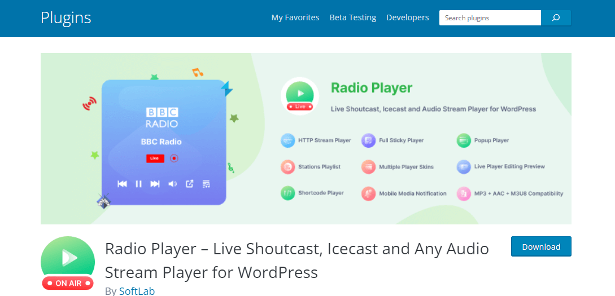Click banner subtitle 'Live Shoutcast, Icecast and Audio Stream Player'
This screenshot has height=296, width=615.
(x=433, y=109)
